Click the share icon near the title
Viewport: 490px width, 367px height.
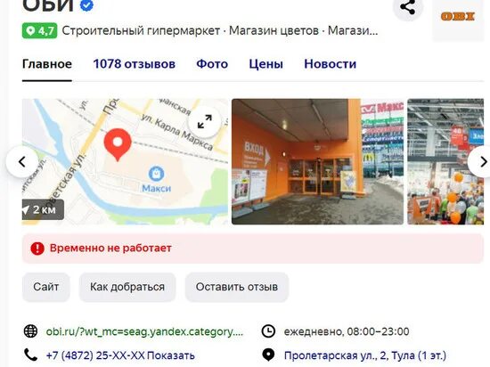click(408, 7)
